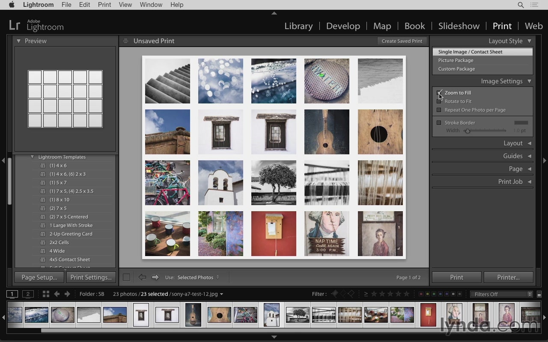This screenshot has height=342, width=548.
Task: Open Print Settings dialog
Action: [x=91, y=277]
